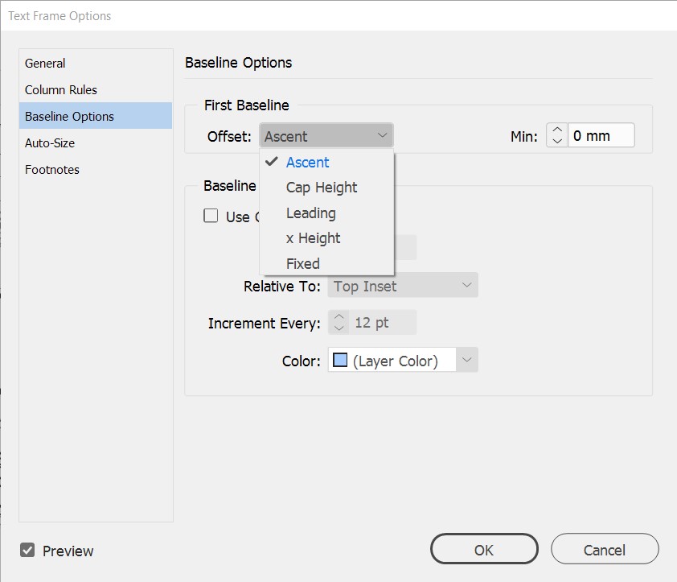The width and height of the screenshot is (677, 582).
Task: Select the General category
Action: (x=46, y=64)
